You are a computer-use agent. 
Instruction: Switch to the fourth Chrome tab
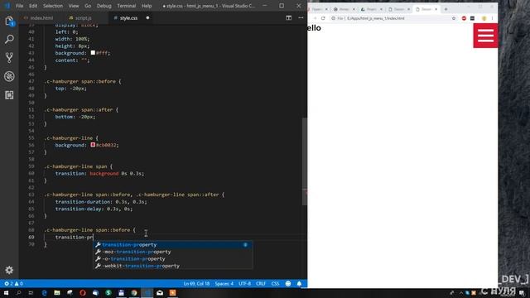tap(398, 9)
